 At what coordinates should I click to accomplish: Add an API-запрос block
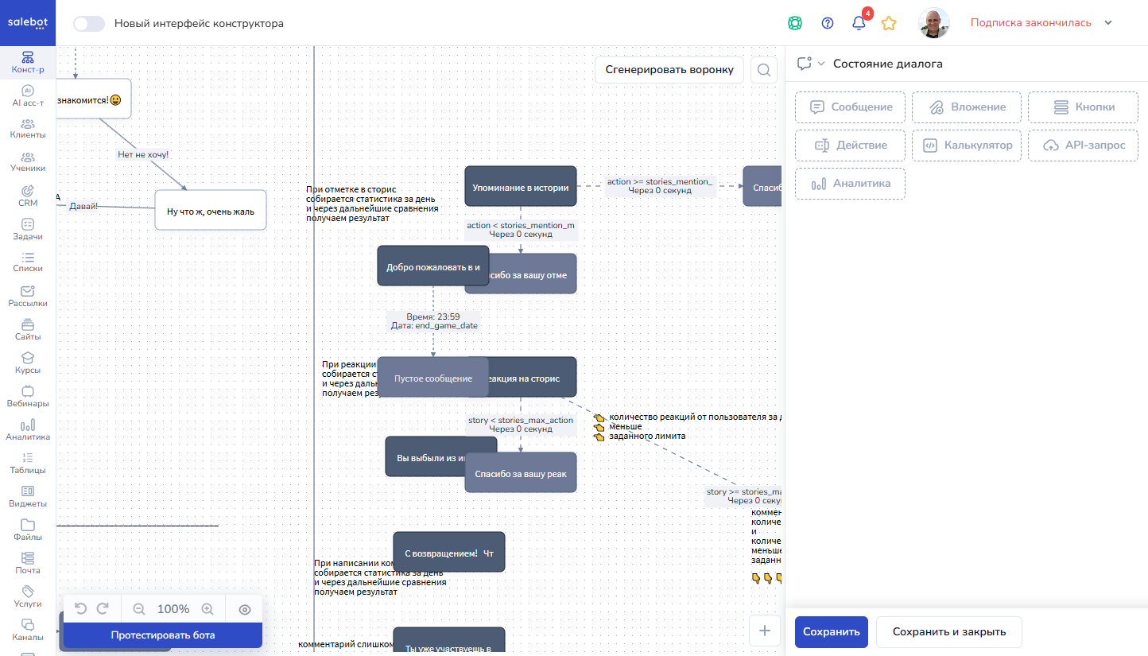[1083, 146]
